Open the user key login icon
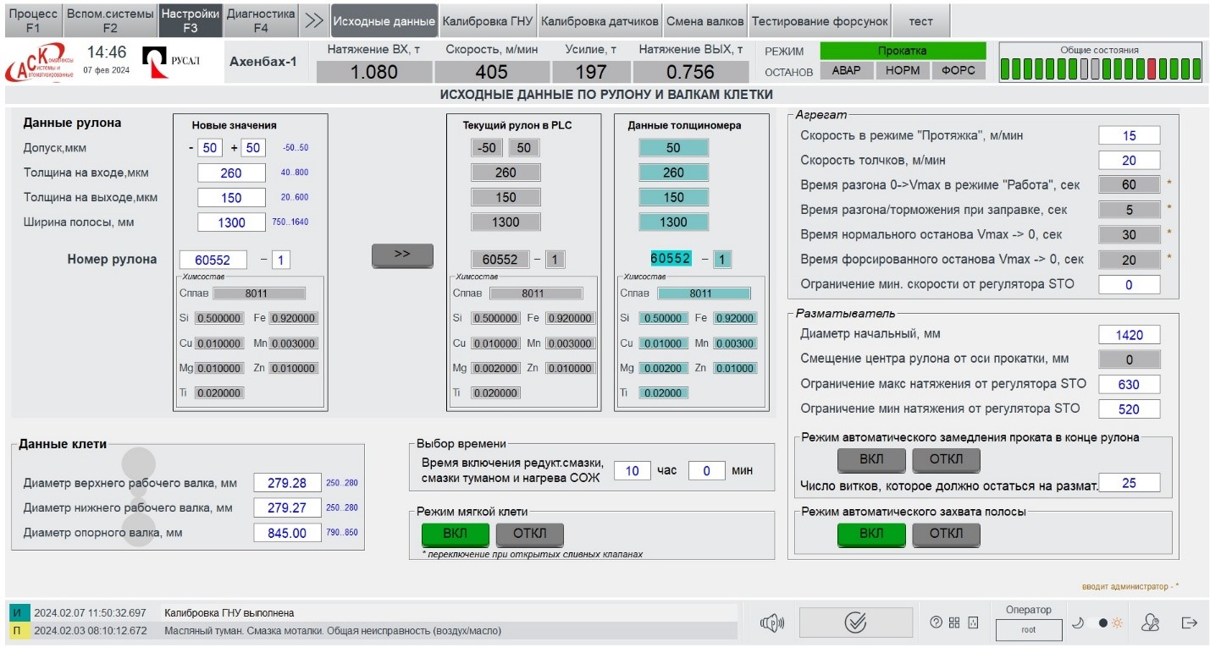The height and width of the screenshot is (647, 1210). click(1149, 623)
